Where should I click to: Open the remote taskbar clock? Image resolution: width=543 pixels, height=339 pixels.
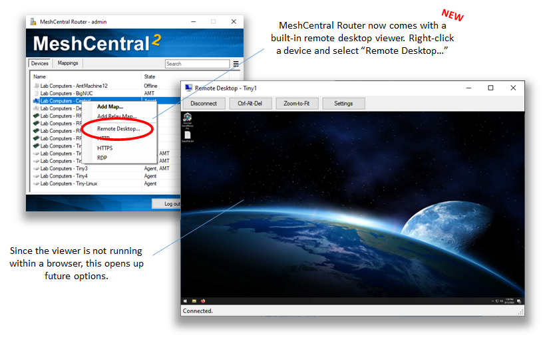coord(510,301)
